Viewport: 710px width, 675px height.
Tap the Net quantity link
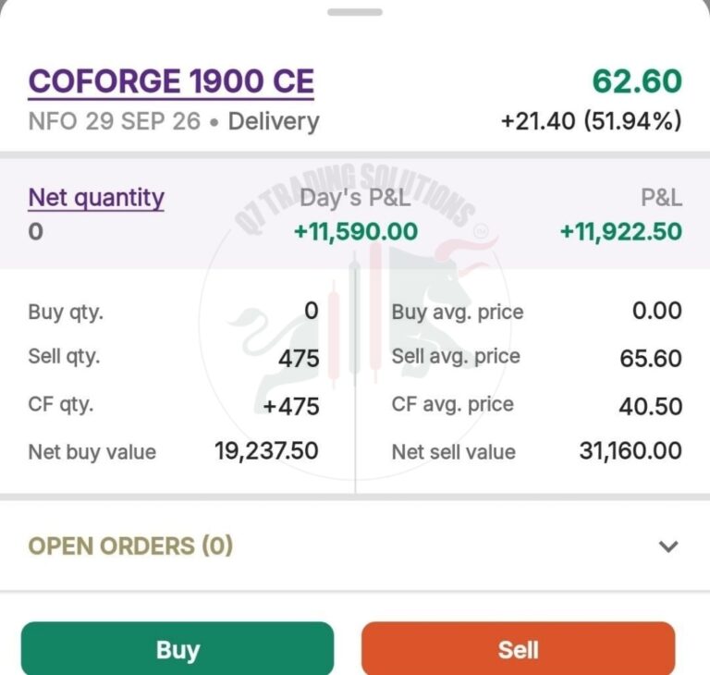click(96, 198)
